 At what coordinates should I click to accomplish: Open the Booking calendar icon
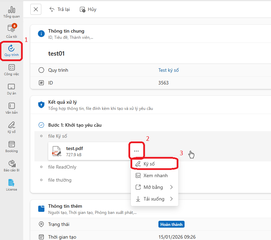(x=11, y=147)
